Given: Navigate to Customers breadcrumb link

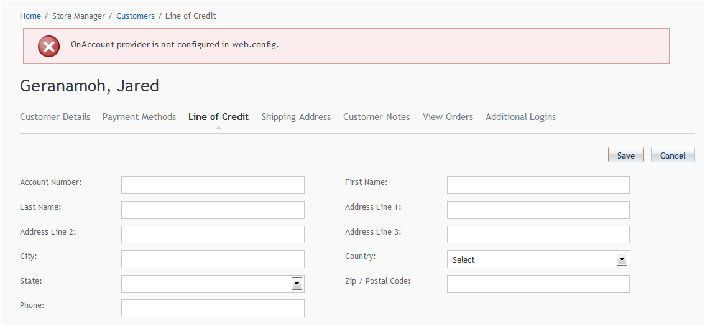Looking at the screenshot, I should [136, 16].
